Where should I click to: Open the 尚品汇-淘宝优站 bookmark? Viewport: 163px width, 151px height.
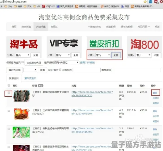110,6
